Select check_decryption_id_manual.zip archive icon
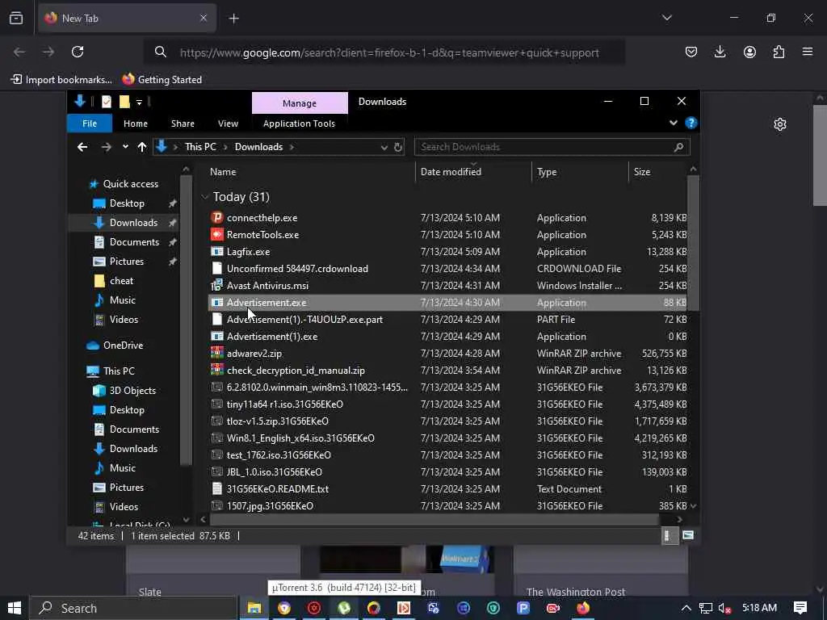This screenshot has width=827, height=620. 216,370
